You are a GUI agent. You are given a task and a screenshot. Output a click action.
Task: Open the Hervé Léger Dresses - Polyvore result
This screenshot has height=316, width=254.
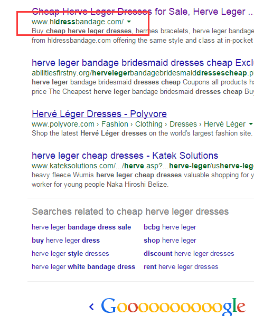point(99,114)
